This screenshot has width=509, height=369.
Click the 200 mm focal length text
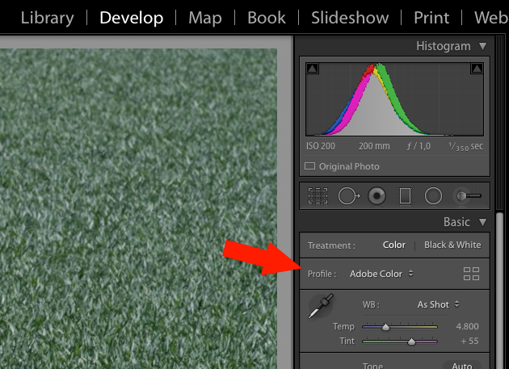tap(374, 146)
